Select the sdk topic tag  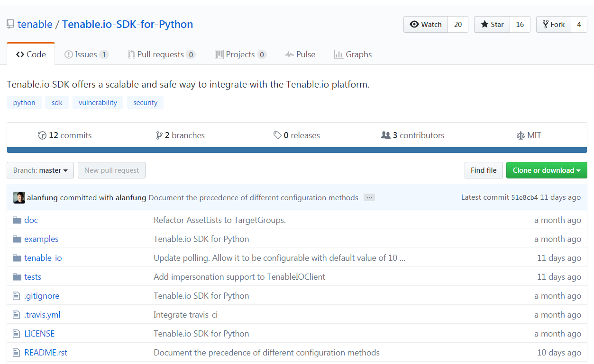[x=57, y=102]
